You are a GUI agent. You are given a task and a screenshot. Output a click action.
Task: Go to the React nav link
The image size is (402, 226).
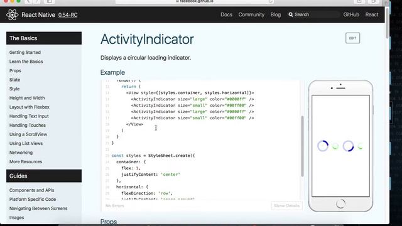tap(372, 14)
